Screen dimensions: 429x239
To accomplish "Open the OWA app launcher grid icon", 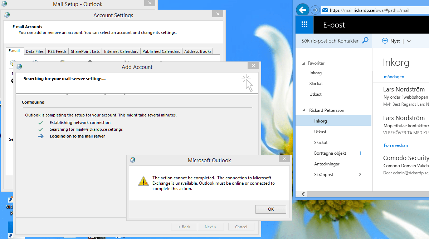I will pos(304,25).
